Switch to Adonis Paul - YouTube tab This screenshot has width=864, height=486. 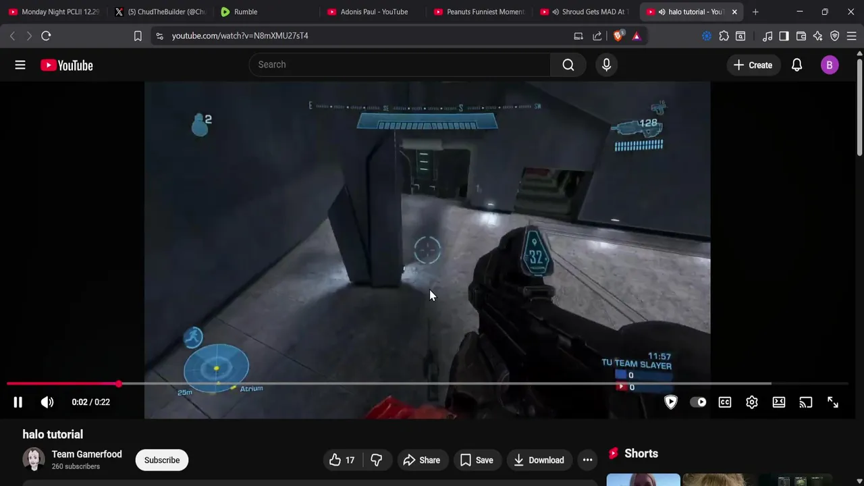tap(373, 11)
